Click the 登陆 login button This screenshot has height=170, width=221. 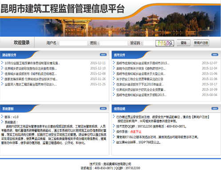[184, 43]
